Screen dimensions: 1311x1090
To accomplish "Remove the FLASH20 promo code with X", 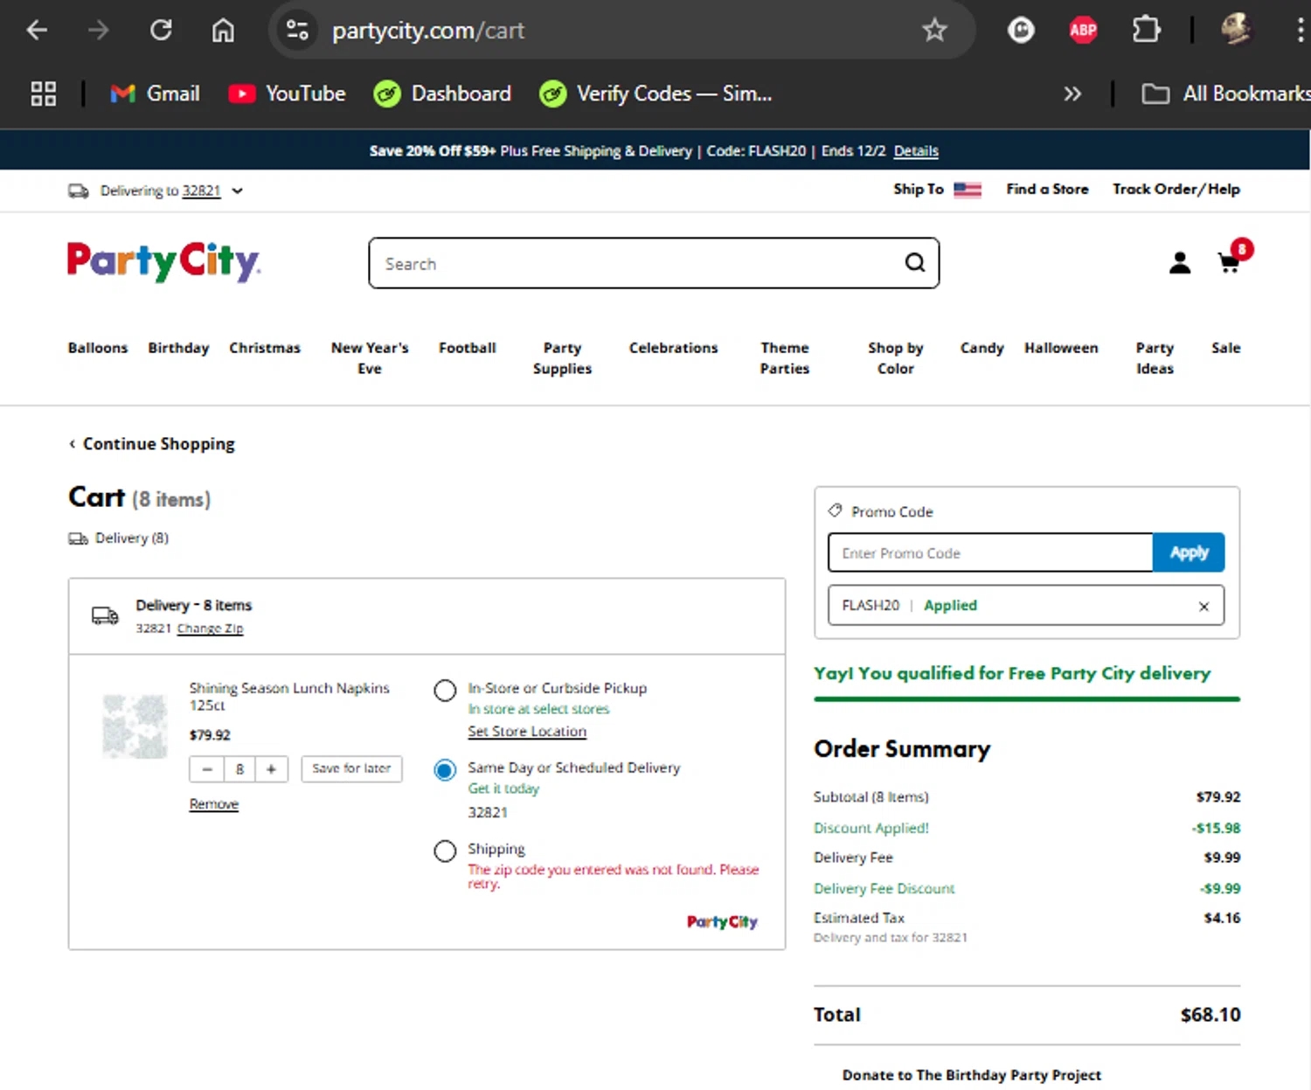I will pos(1203,606).
